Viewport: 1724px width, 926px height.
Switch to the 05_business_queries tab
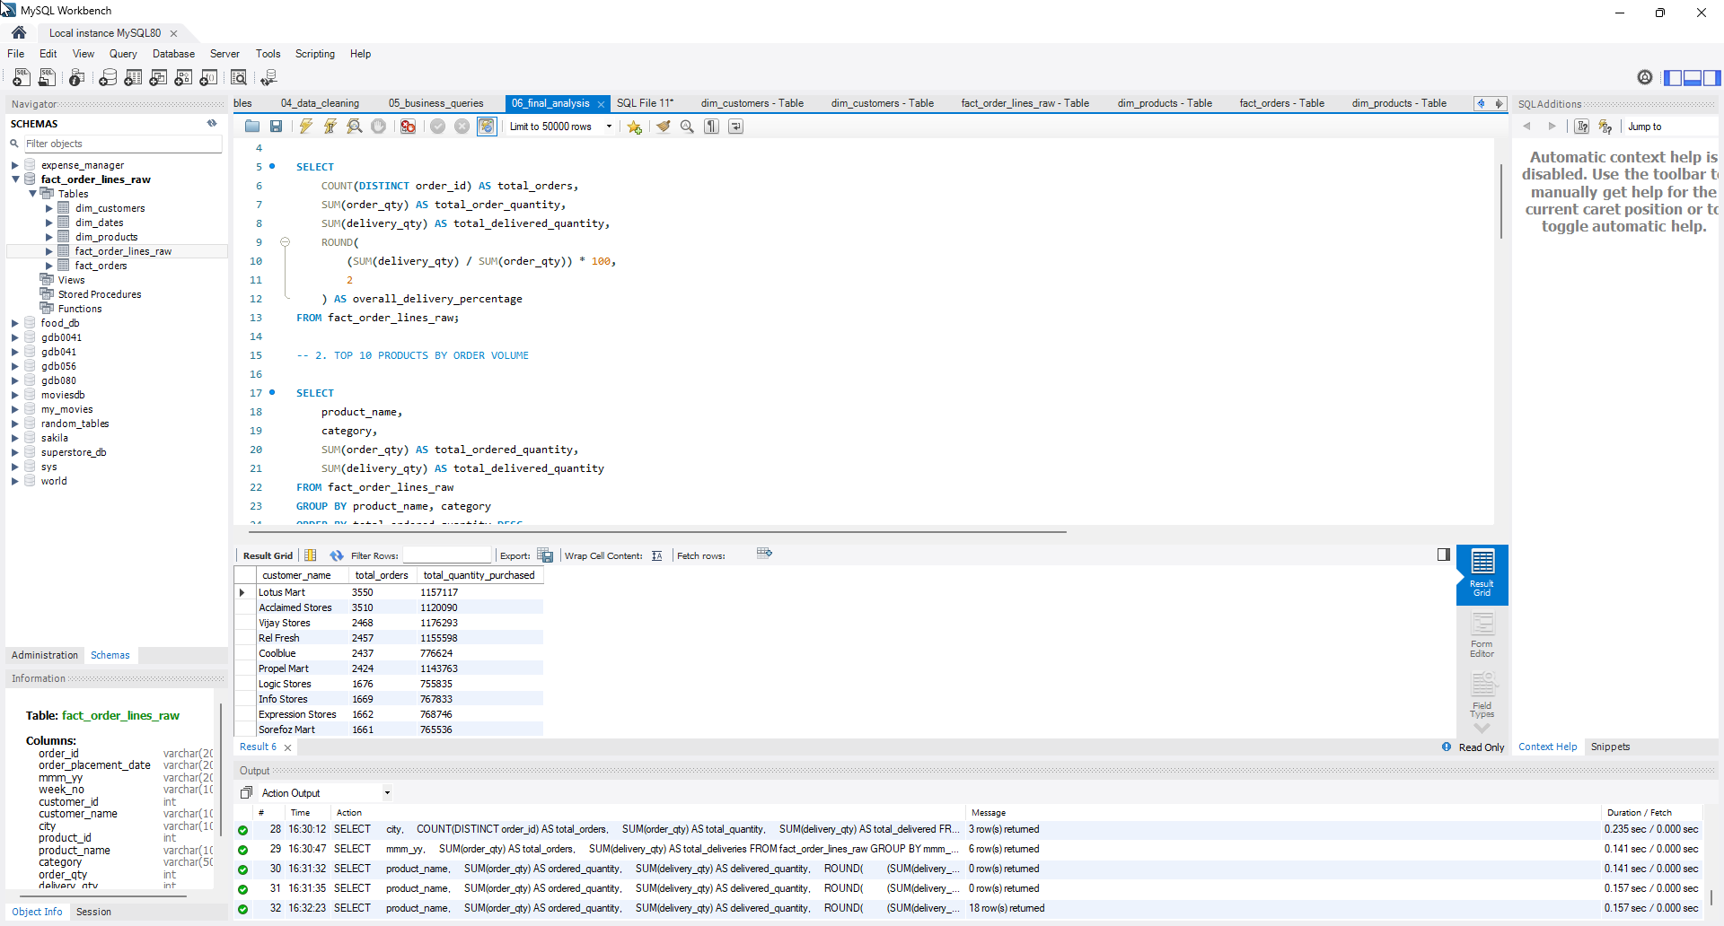[435, 103]
